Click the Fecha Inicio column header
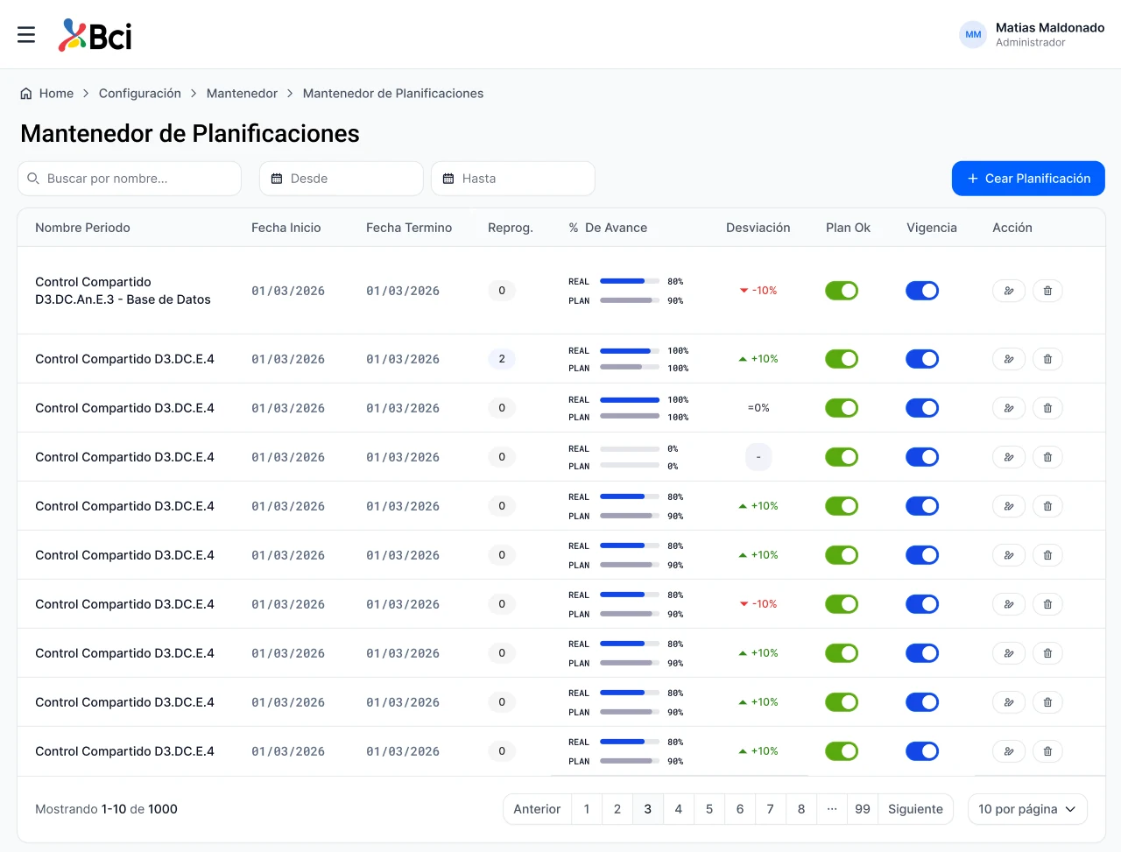Screen dimensions: 1121x852 click(286, 228)
